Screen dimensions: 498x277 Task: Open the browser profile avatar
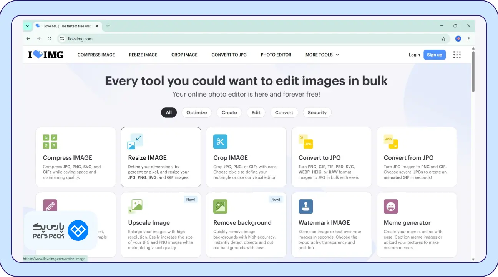pyautogui.click(x=458, y=39)
